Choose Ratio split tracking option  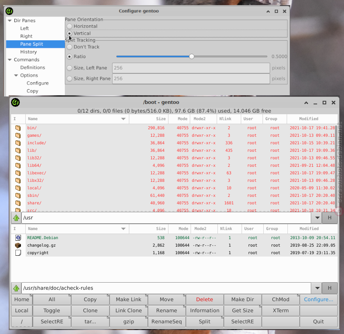[x=69, y=57]
